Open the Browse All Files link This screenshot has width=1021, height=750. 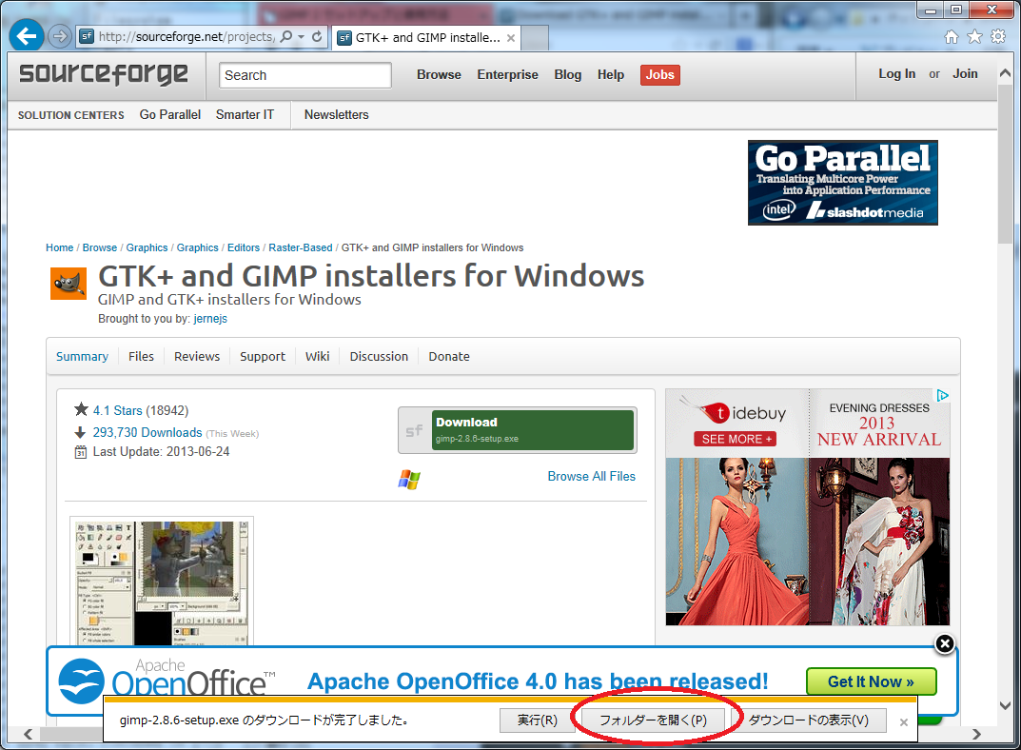coord(591,477)
